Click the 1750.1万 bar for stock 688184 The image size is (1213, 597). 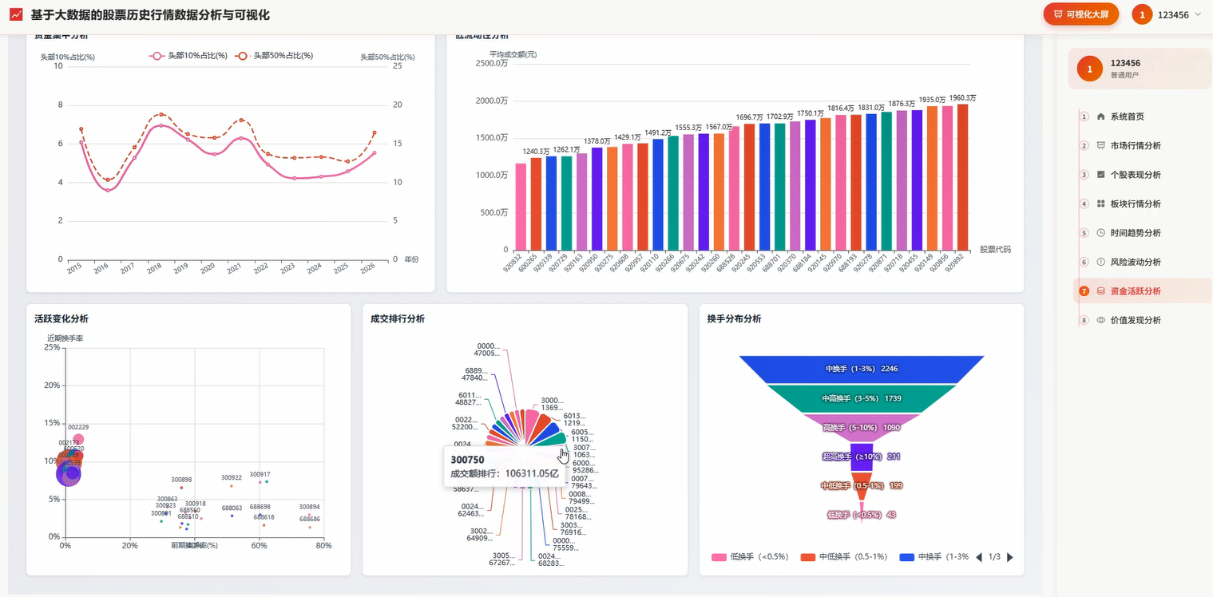tap(811, 184)
